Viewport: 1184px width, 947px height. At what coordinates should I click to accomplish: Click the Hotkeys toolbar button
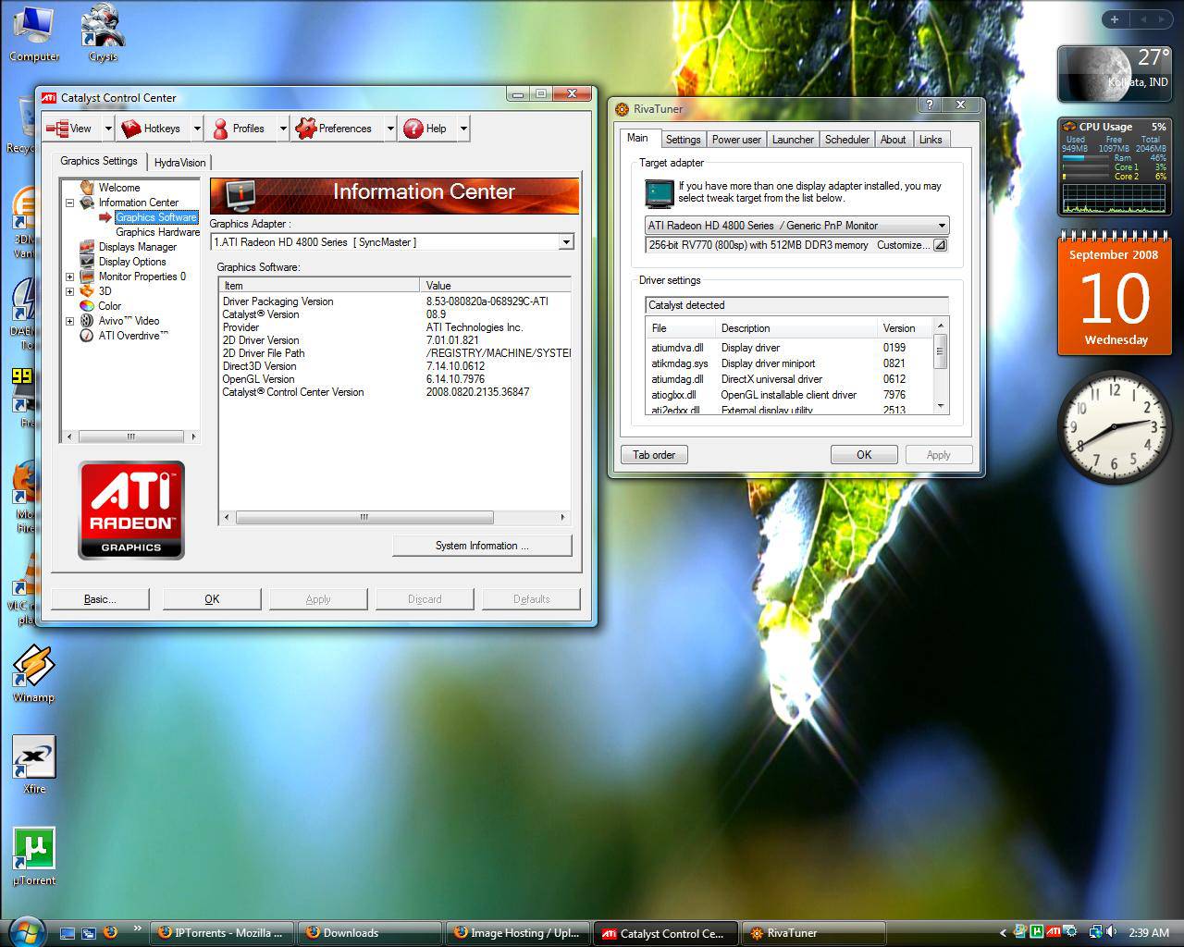tap(152, 129)
